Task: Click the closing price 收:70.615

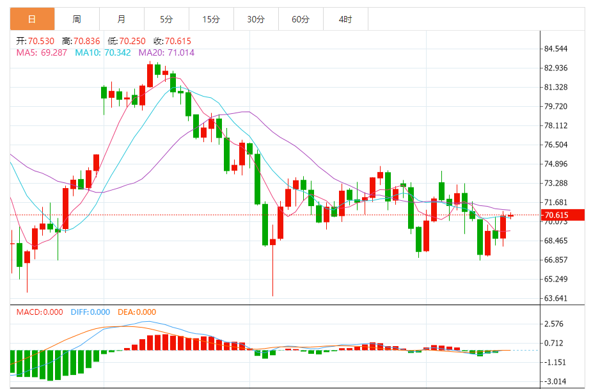Action: tap(172, 41)
